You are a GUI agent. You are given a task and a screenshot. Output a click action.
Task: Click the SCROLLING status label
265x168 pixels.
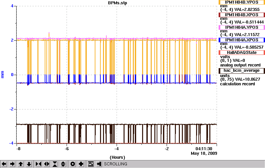[116, 164]
